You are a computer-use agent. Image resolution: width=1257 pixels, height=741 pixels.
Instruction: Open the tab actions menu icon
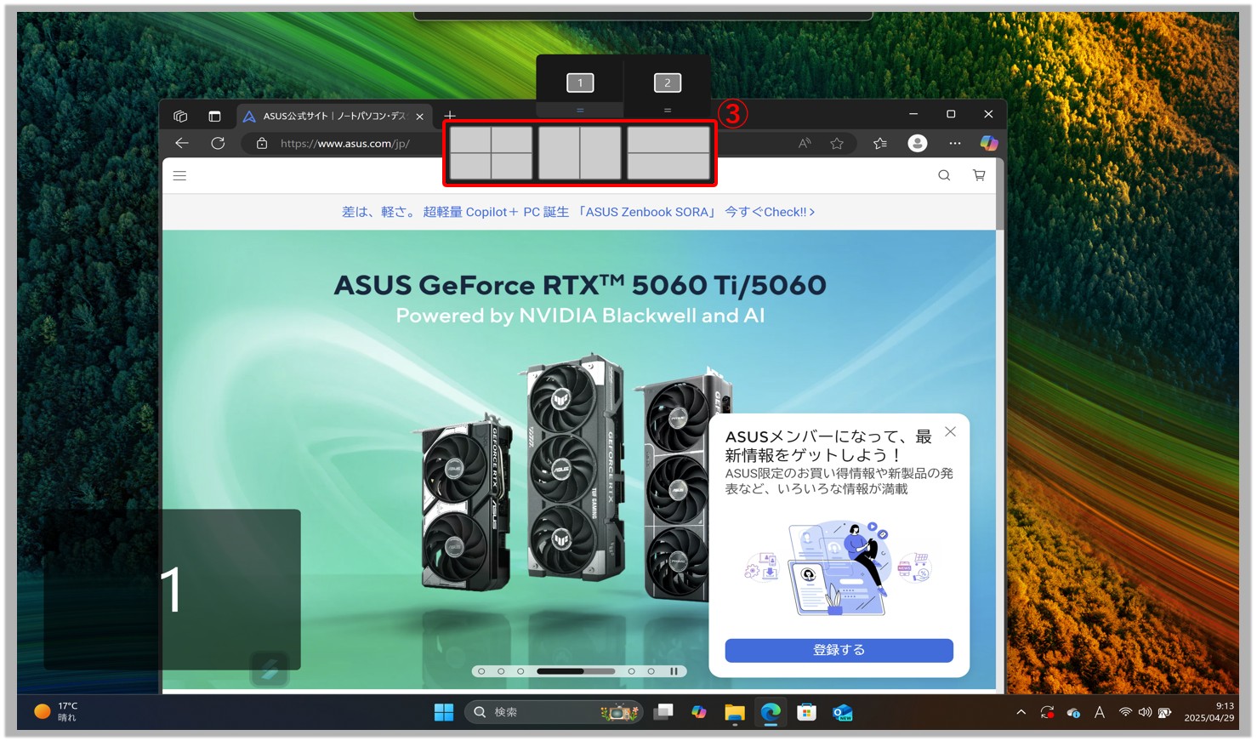214,116
